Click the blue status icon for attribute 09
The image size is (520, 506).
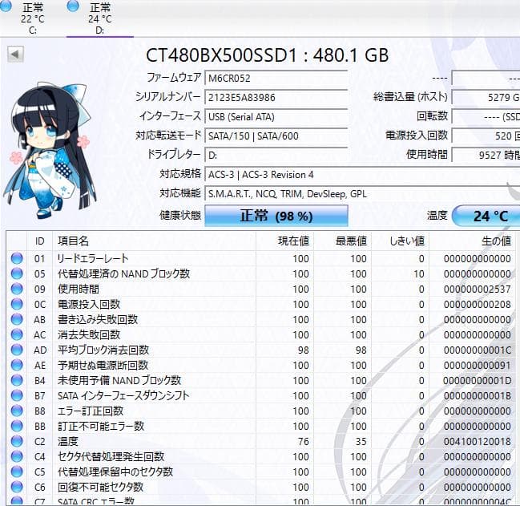coord(17,289)
